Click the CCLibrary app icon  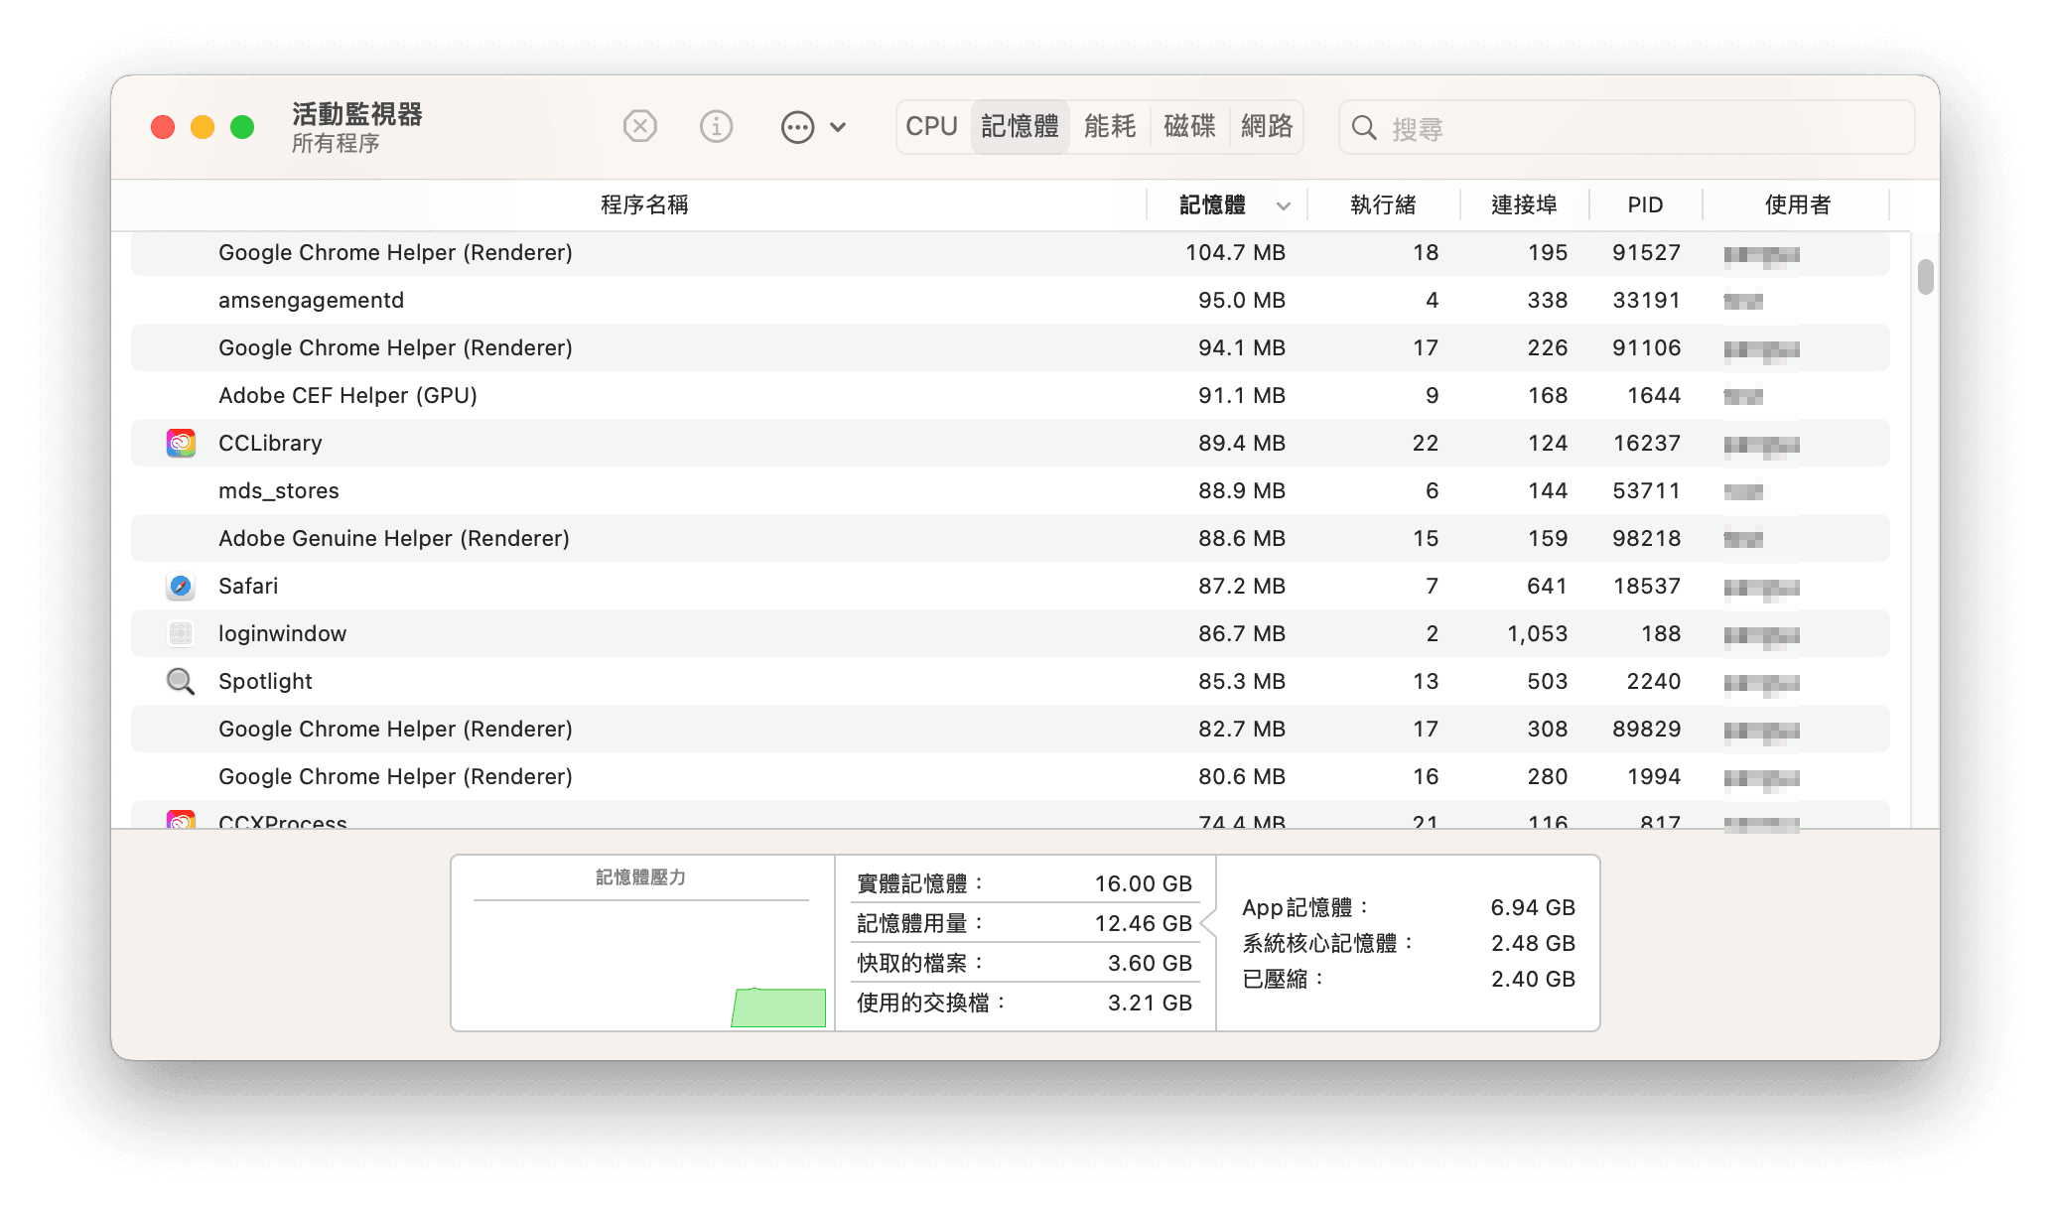pyautogui.click(x=180, y=442)
